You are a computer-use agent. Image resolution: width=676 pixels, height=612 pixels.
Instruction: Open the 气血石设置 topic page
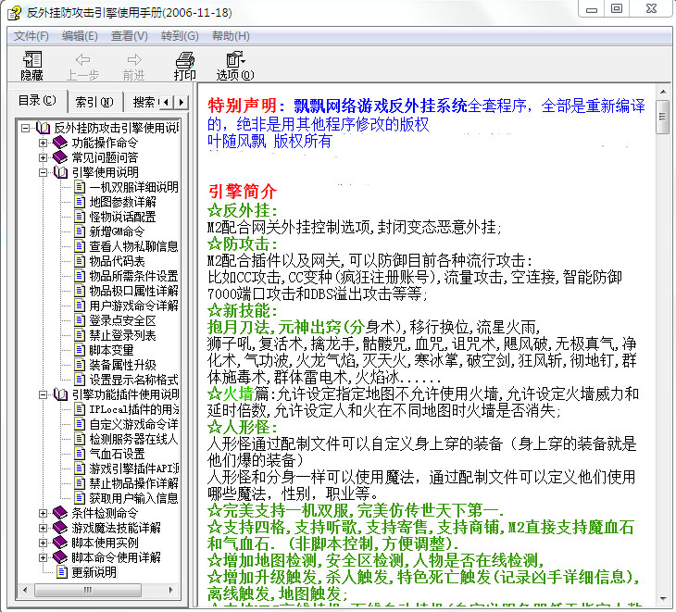tap(116, 454)
